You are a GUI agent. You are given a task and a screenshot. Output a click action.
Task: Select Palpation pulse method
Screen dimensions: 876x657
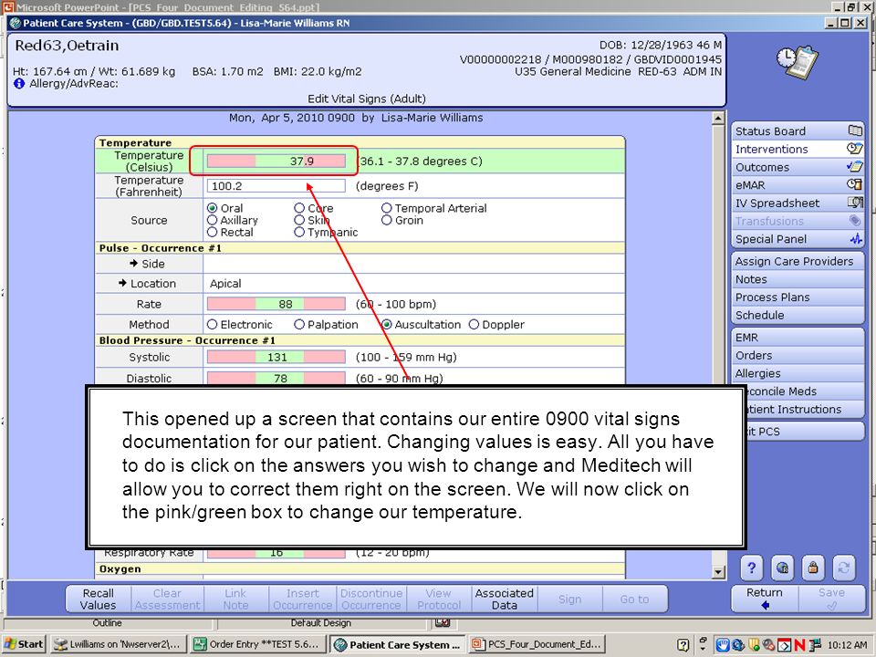coord(299,324)
